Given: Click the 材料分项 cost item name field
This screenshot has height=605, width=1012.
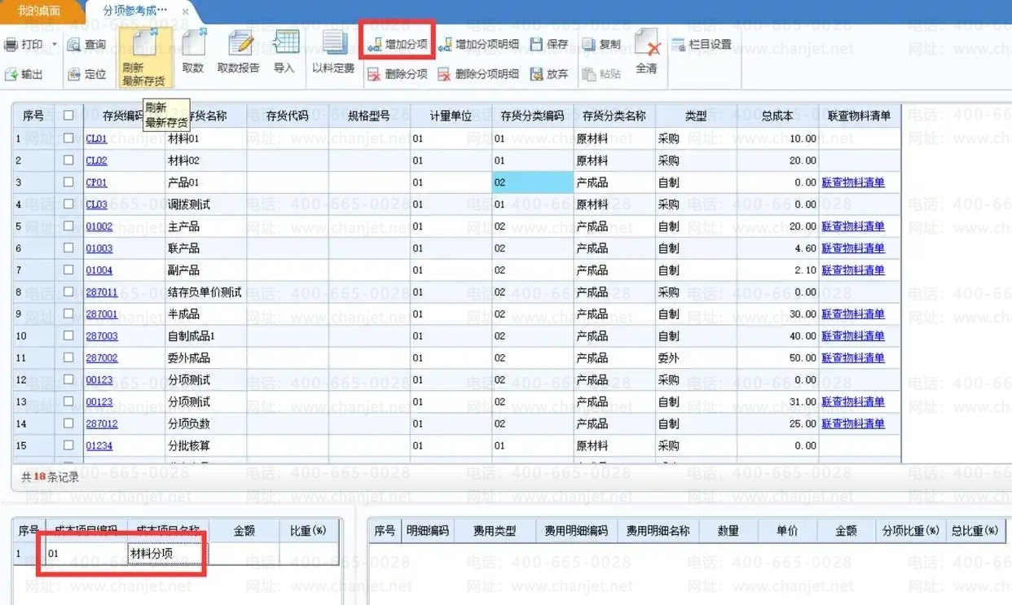Looking at the screenshot, I should pyautogui.click(x=167, y=554).
